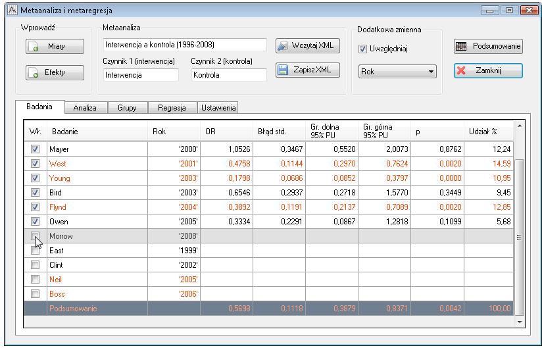
Task: Click the table scrollbar up arrow
Action: pos(520,126)
